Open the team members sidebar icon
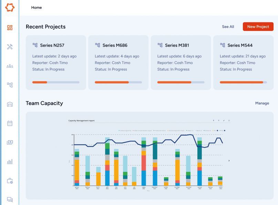 [x=10, y=66]
